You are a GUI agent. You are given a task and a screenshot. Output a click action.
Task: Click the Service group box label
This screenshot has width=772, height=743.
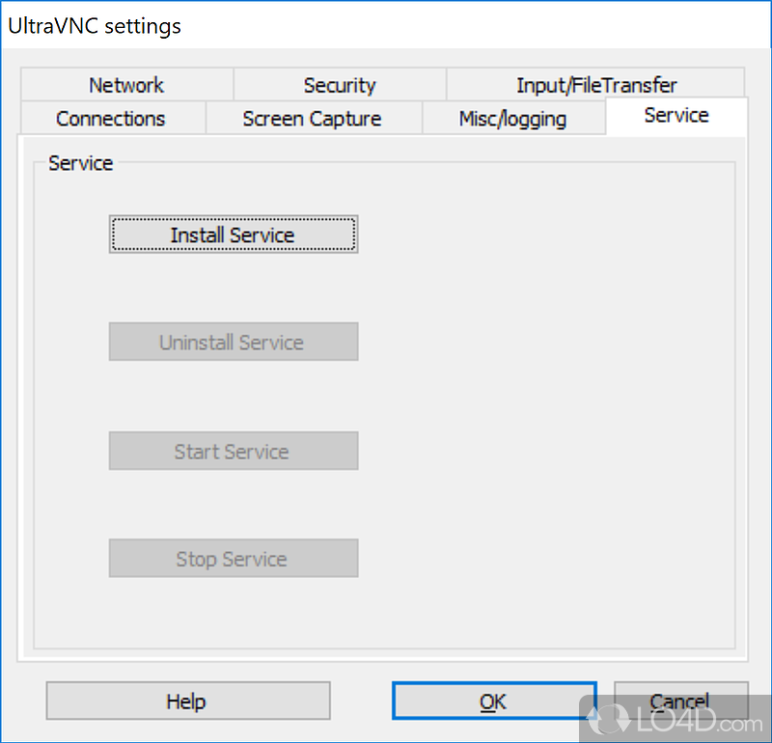coord(81,163)
